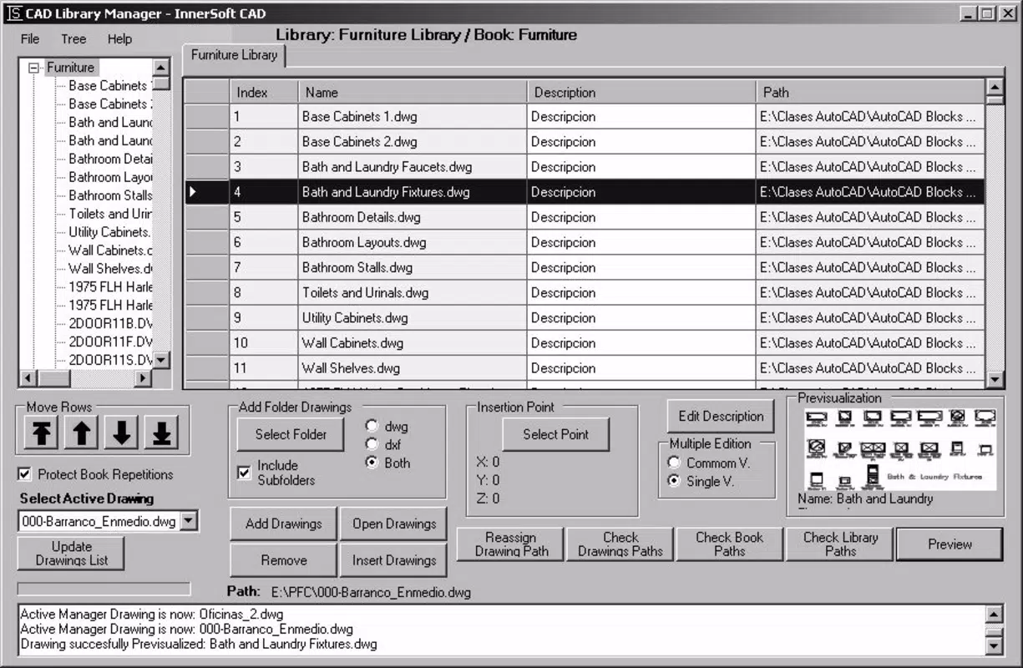Switch to the Furniture Library tab

click(234, 55)
